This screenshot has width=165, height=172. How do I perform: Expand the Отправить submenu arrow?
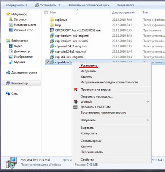(148, 120)
